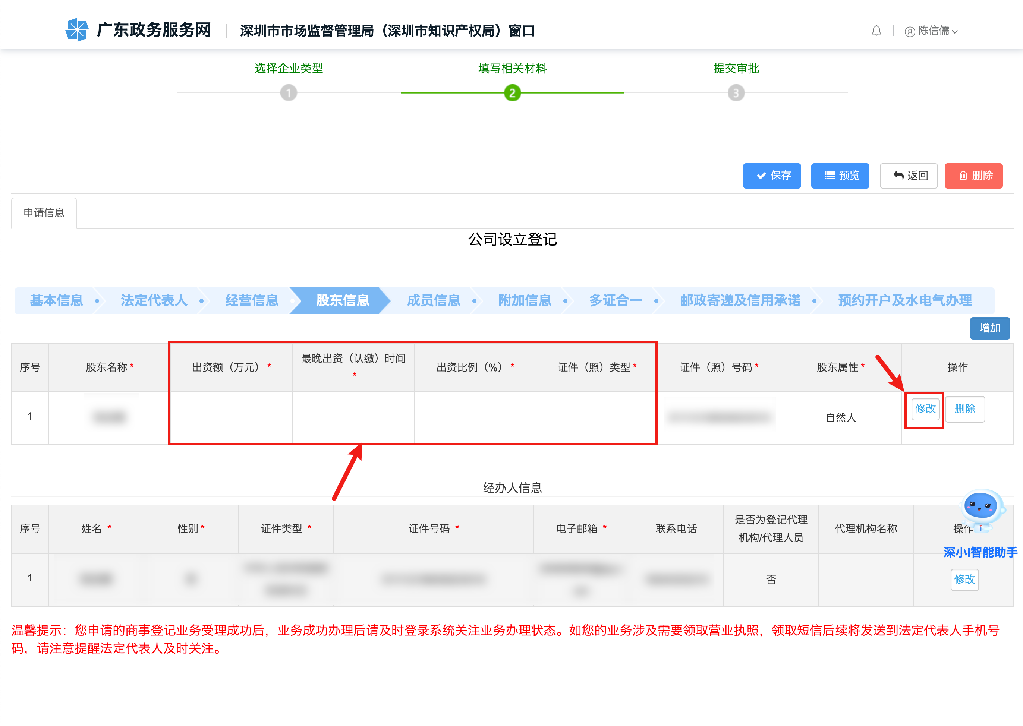Click the 股东属性 column header

(841, 367)
